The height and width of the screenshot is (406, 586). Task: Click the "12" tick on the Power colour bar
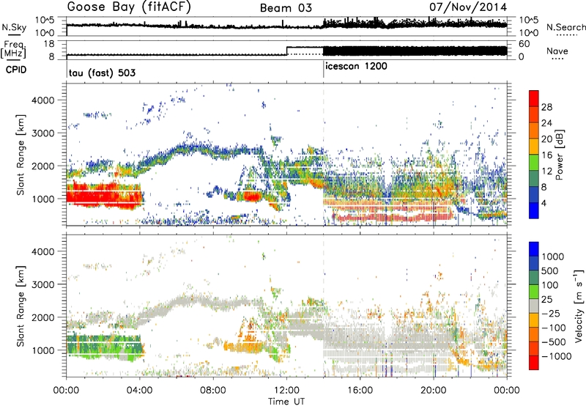click(x=546, y=171)
